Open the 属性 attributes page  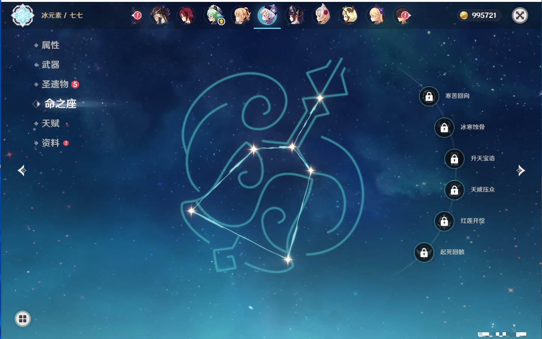click(50, 45)
